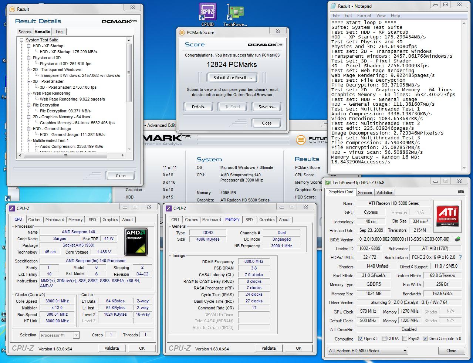Viewport: 473px width, 363px height.
Task: Switch to the Sensors tab in GPU-Z
Action: point(365,193)
